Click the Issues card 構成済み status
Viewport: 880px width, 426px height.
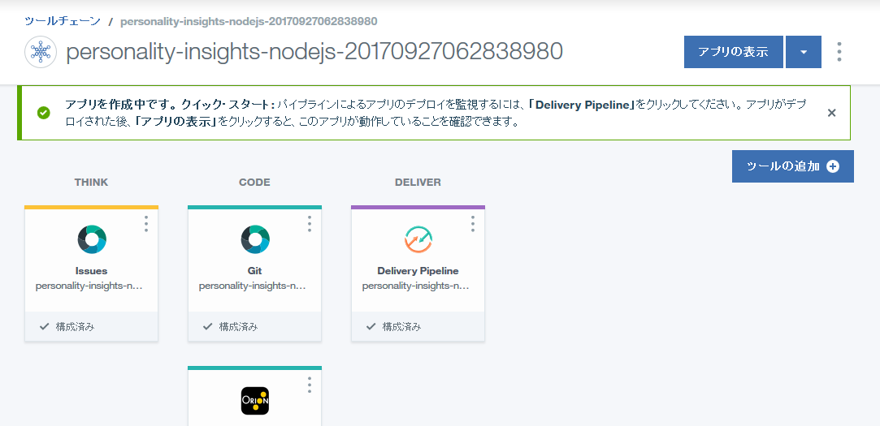(67, 326)
